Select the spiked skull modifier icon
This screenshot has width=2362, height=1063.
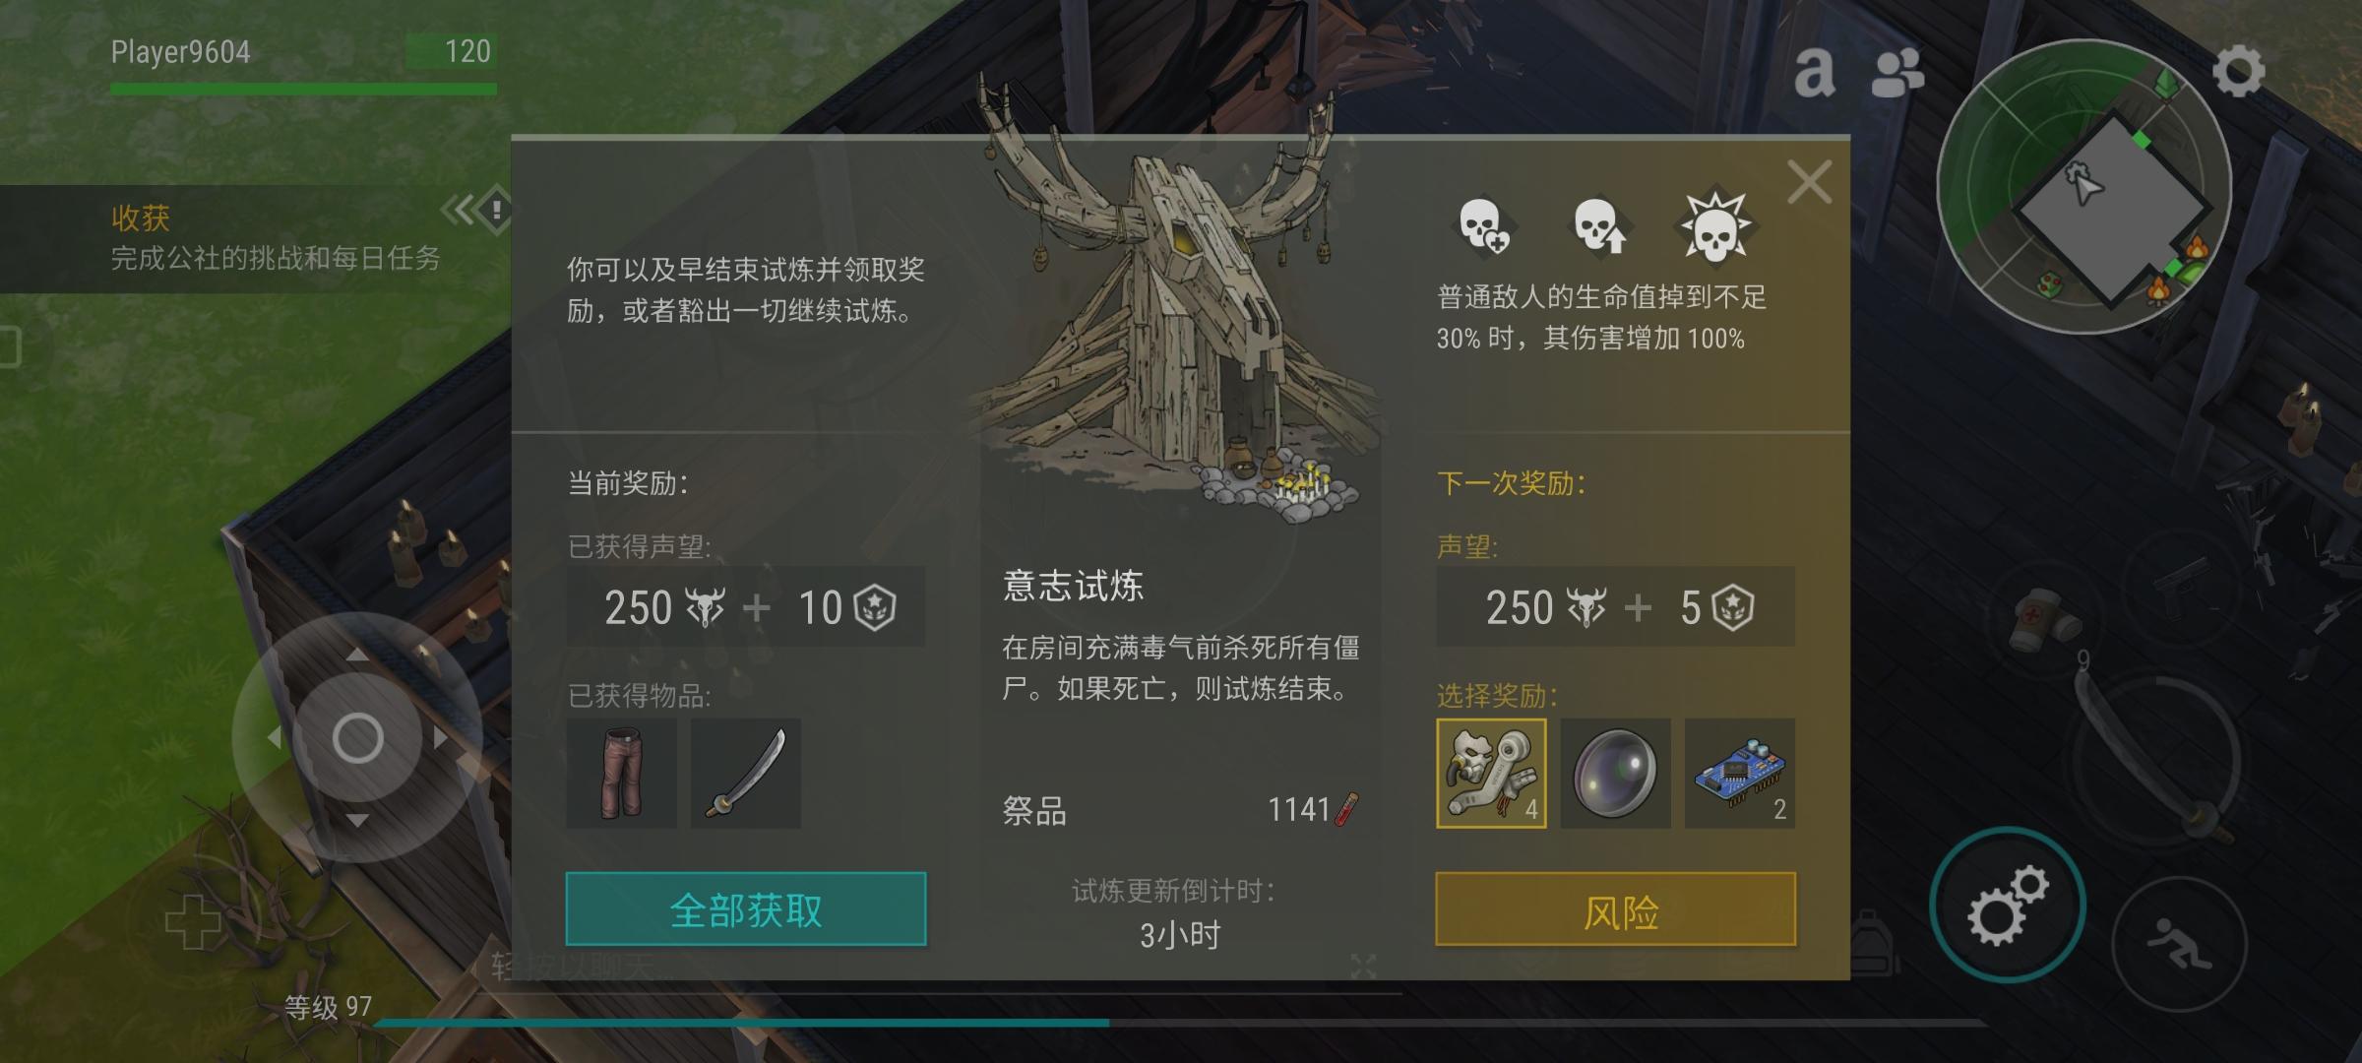point(1714,225)
